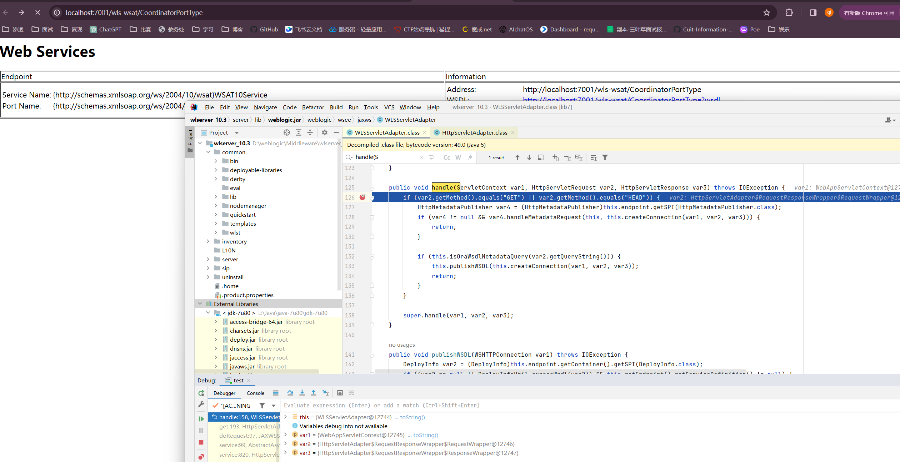Open threads view hamburger icon
Image resolution: width=900 pixels, height=462 pixels.
click(276, 393)
